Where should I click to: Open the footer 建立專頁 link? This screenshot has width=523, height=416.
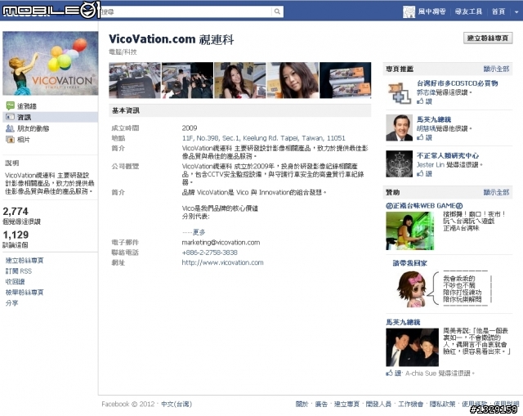346,404
